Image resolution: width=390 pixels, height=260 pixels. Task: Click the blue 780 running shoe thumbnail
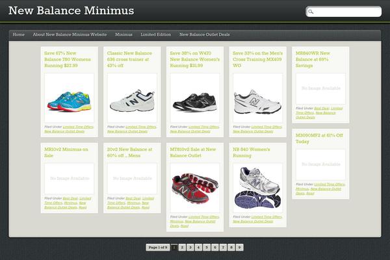pos(69,97)
